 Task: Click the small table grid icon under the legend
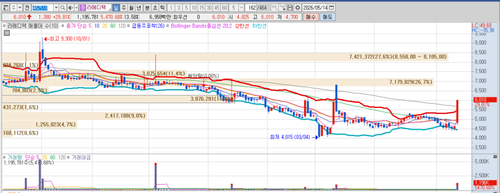coord(6,33)
